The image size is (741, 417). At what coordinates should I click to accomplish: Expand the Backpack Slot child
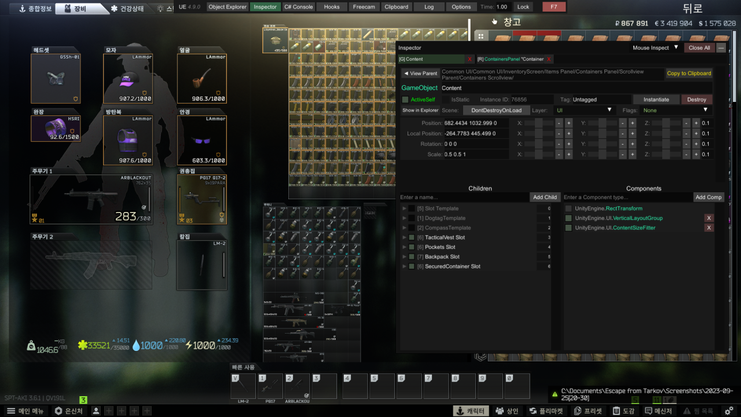coord(405,257)
